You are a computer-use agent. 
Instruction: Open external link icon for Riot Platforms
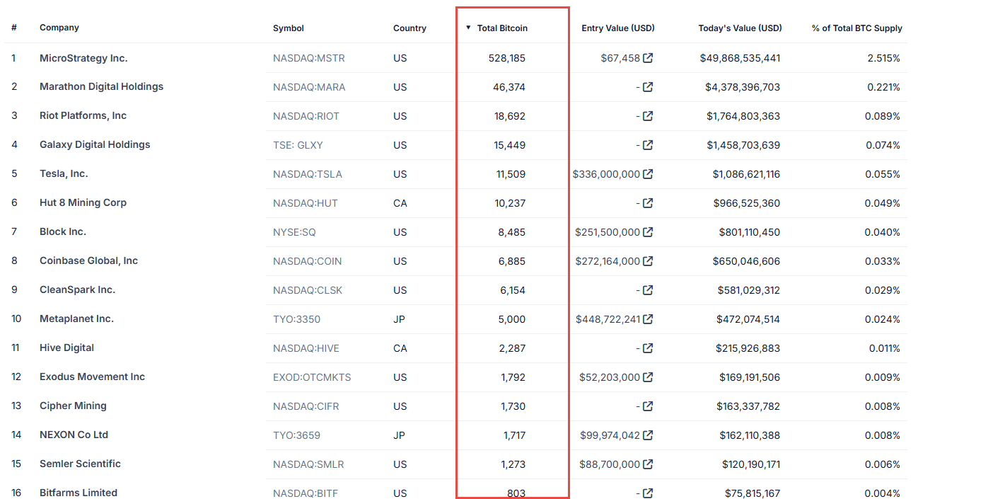point(648,116)
